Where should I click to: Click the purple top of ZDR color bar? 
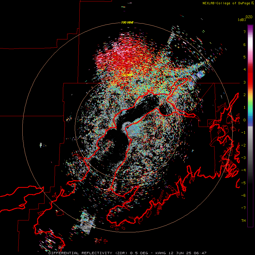pyautogui.click(x=250, y=28)
